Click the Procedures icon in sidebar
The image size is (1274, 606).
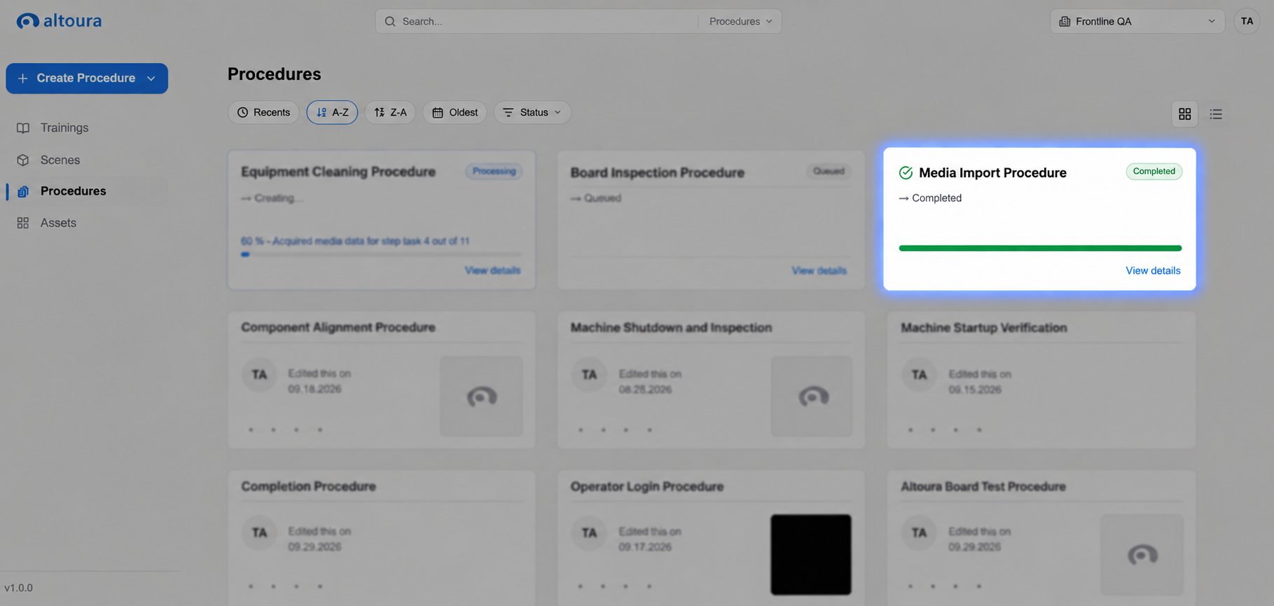(x=23, y=191)
